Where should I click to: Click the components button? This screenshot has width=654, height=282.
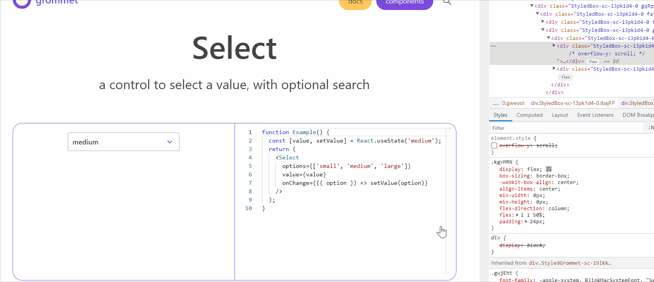pos(404,2)
